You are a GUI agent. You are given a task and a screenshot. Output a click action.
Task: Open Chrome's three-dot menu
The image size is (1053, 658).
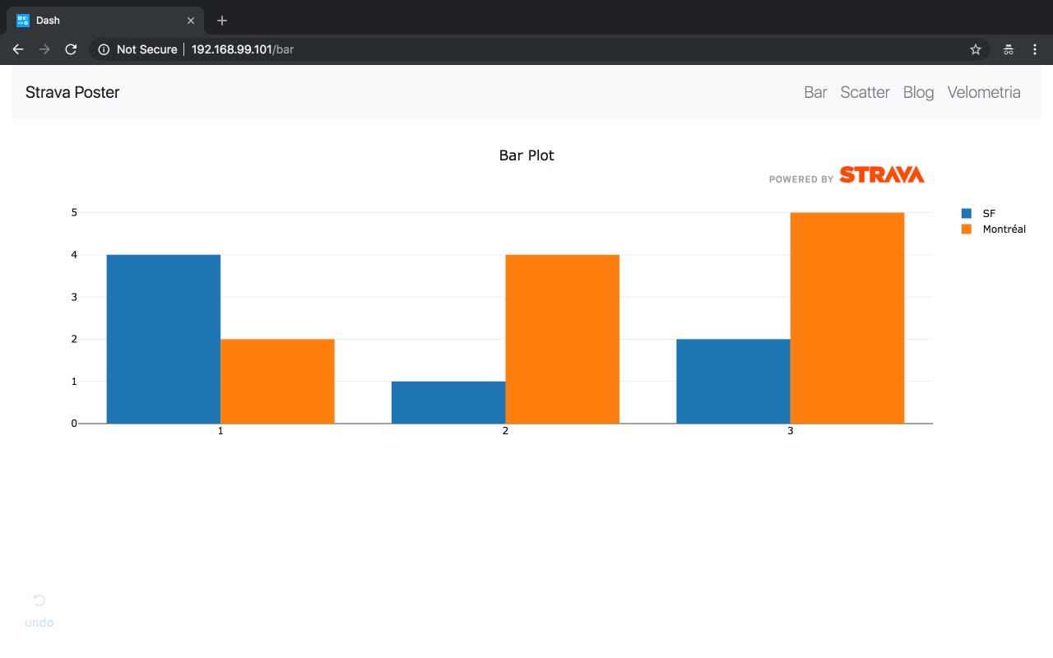point(1034,49)
